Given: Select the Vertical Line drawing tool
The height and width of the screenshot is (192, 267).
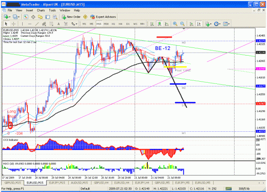Looking at the screenshot, I should point(22,24).
